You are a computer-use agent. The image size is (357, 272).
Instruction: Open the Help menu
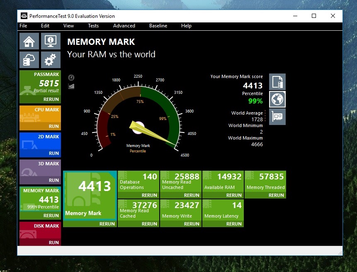[x=186, y=26]
